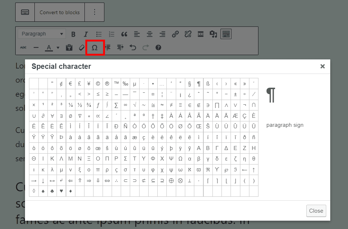Screen dimensions: 348x229
Task: Click the highlighted Omega special character icon
Action: click(95, 47)
